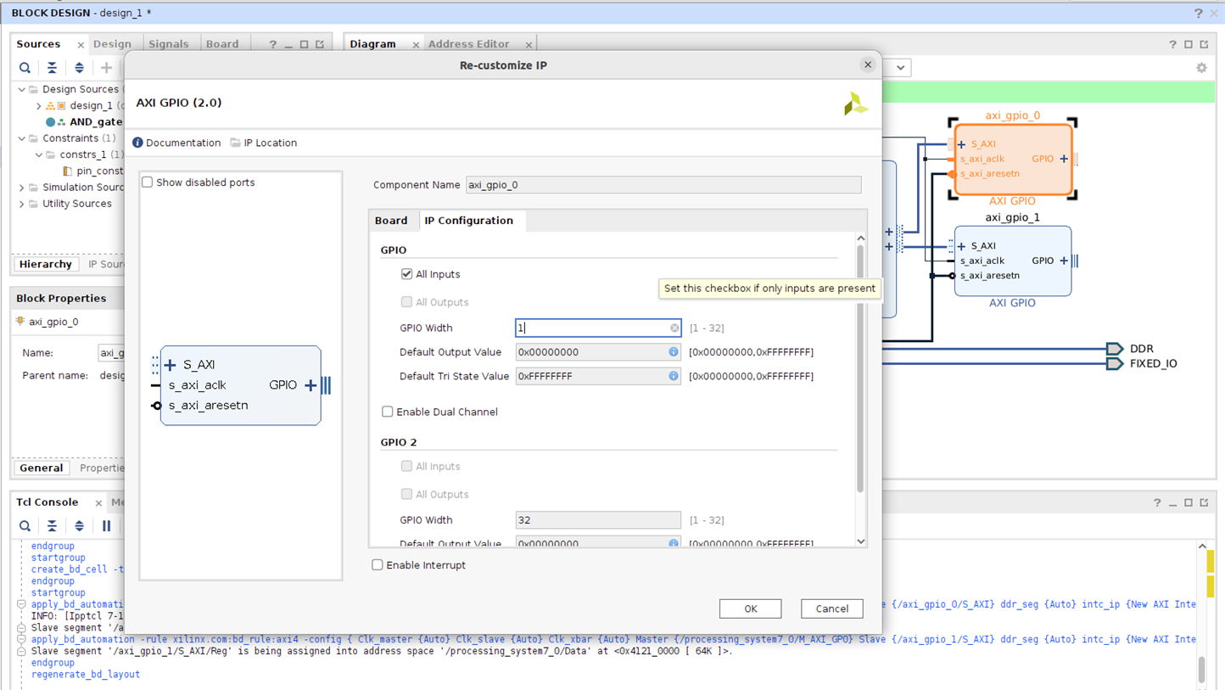Select the General tab in Block Properties
This screenshot has width=1225, height=690.
41,468
